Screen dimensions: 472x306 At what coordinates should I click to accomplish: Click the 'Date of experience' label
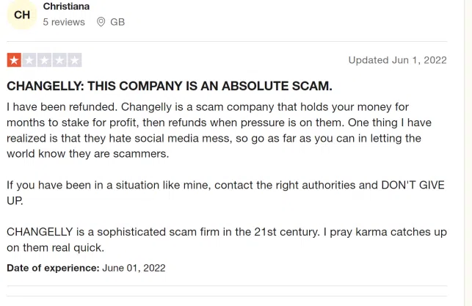click(x=53, y=268)
